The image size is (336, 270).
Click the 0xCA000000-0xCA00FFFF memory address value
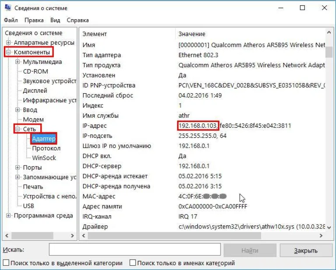(213, 207)
